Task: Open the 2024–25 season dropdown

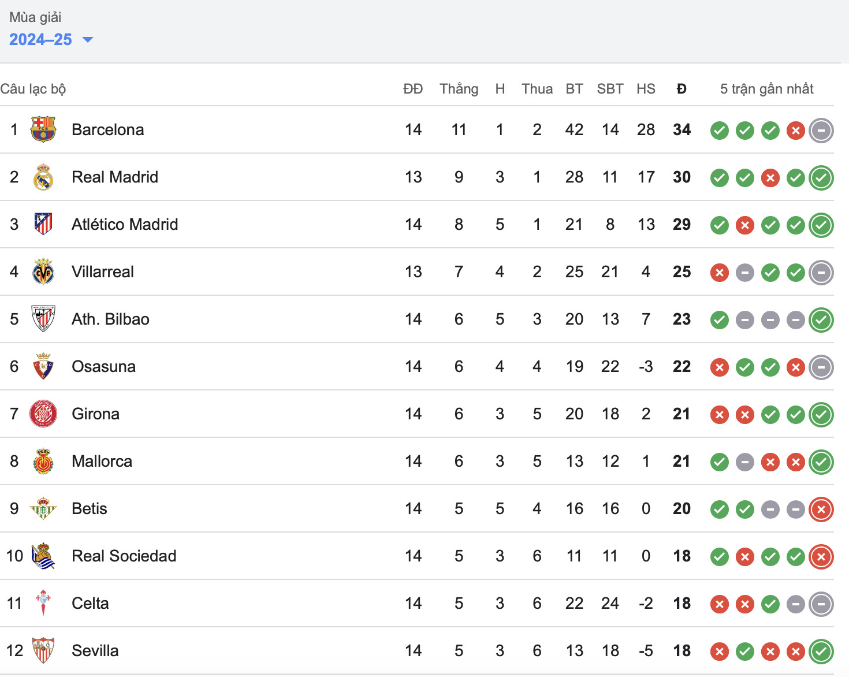Action: click(41, 39)
